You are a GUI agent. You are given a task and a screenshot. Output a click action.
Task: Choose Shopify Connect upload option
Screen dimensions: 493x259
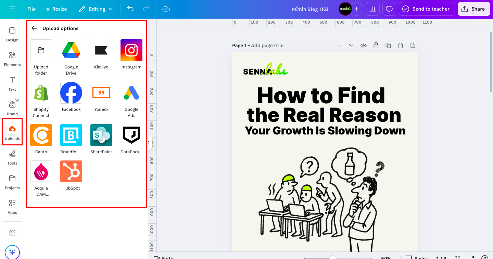click(x=41, y=93)
